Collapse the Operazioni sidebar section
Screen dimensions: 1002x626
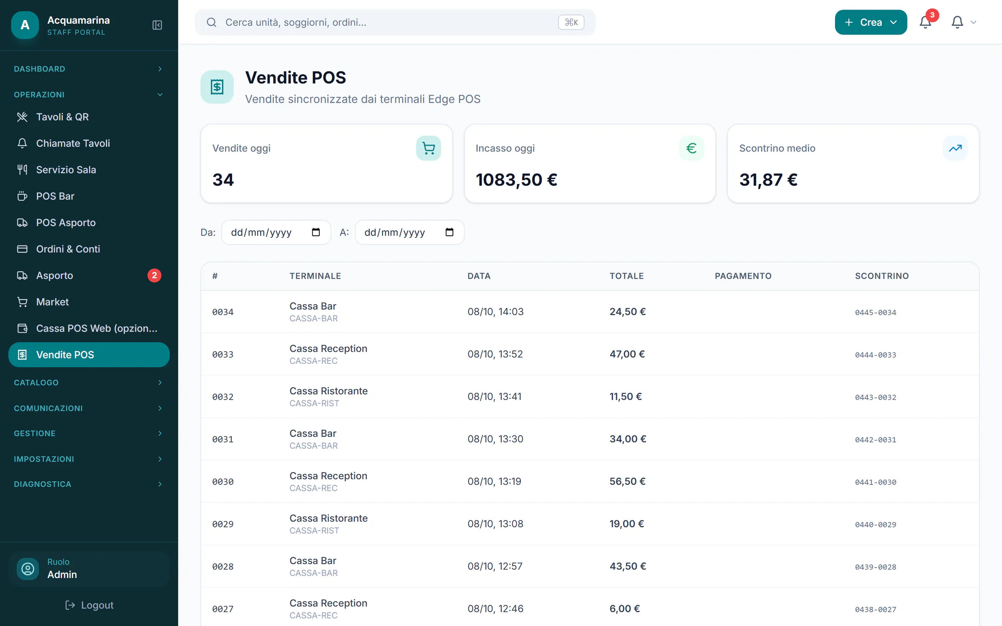(x=89, y=94)
